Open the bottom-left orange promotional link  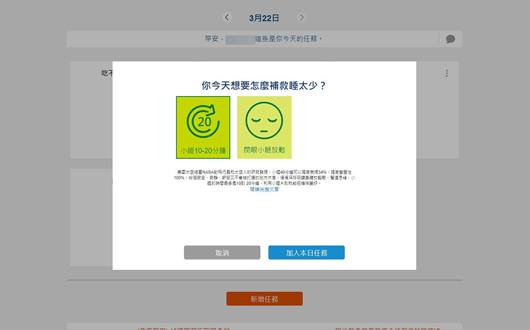point(183,326)
